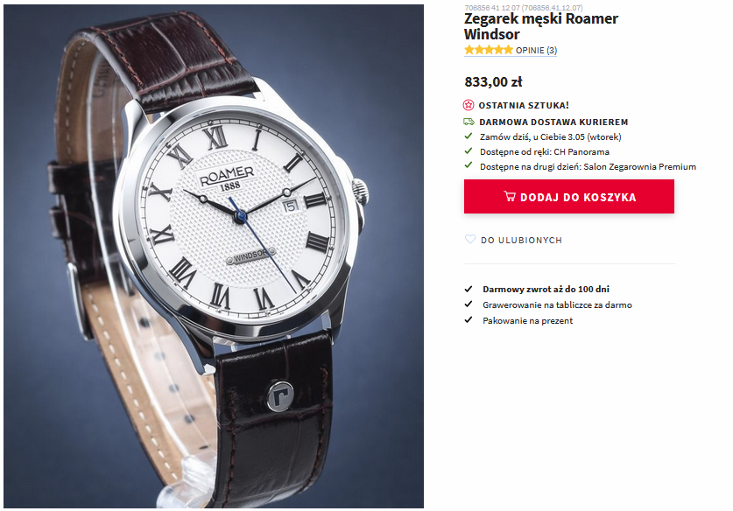Viewport: 733px width, 511px height.
Task: Click the Salon Zegarownia Premium availability line
Action: pos(588,167)
